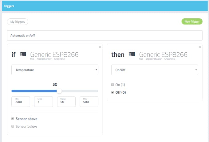Click the DigitalActuator Channel 5 subtitle

[x=157, y=59]
